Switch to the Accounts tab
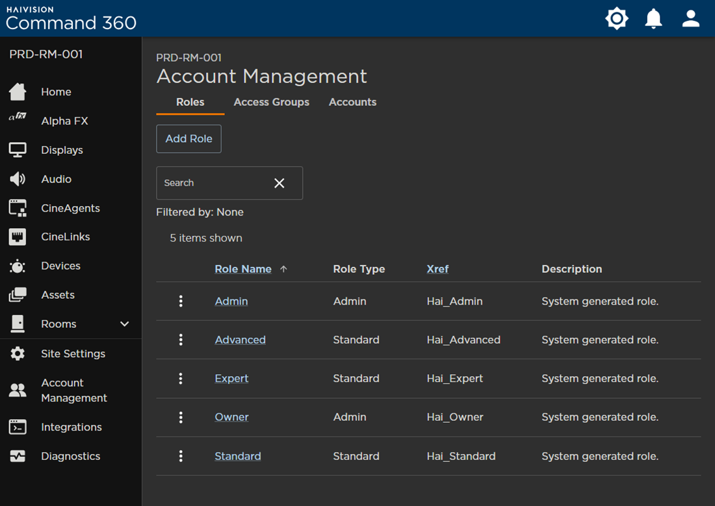Image resolution: width=715 pixels, height=506 pixels. pos(352,102)
